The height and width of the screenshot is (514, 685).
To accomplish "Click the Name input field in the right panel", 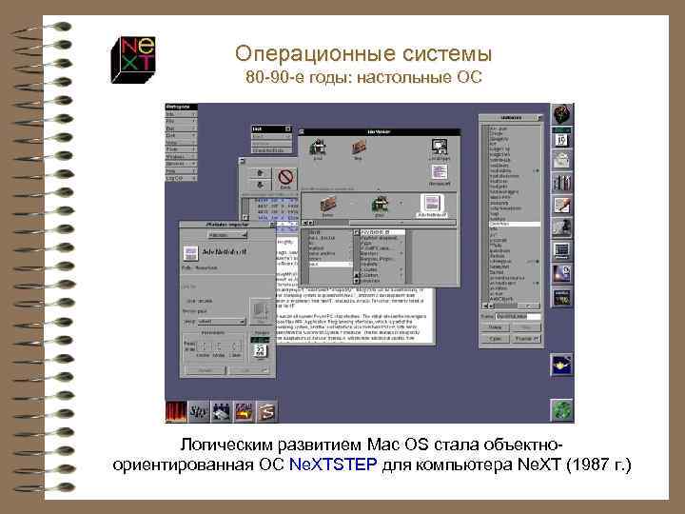I will tap(519, 316).
